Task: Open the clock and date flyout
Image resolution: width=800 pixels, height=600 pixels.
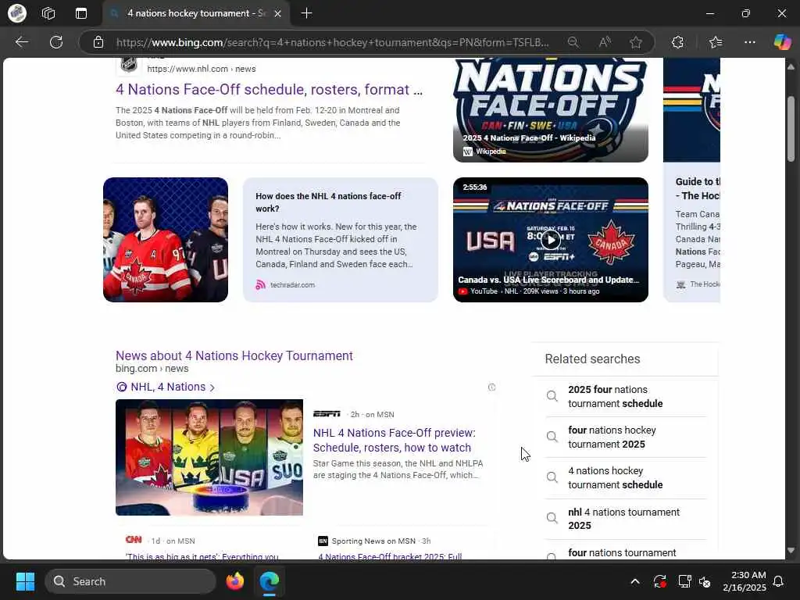Action: pos(745,581)
